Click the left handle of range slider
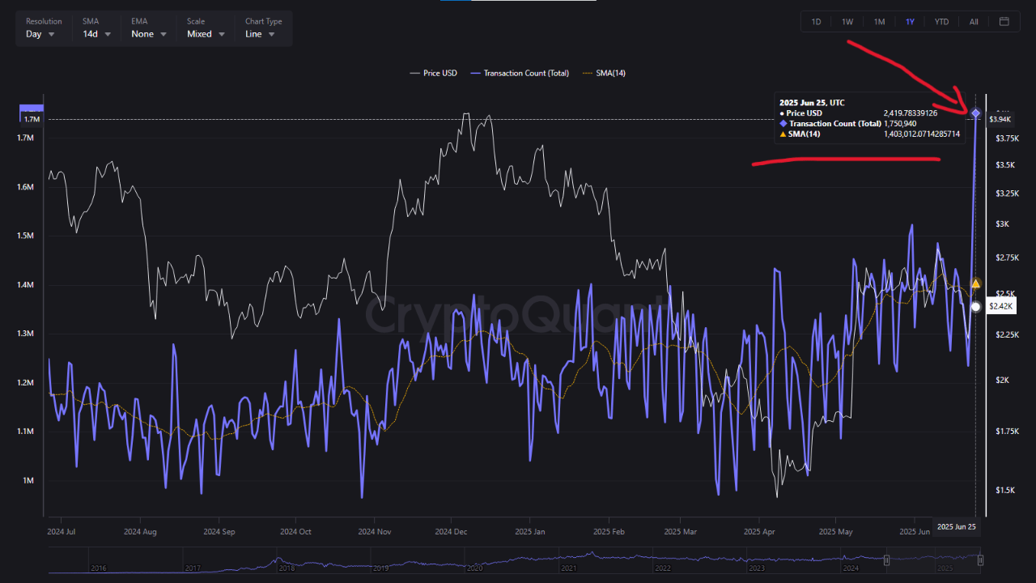The width and height of the screenshot is (1036, 583). point(887,560)
